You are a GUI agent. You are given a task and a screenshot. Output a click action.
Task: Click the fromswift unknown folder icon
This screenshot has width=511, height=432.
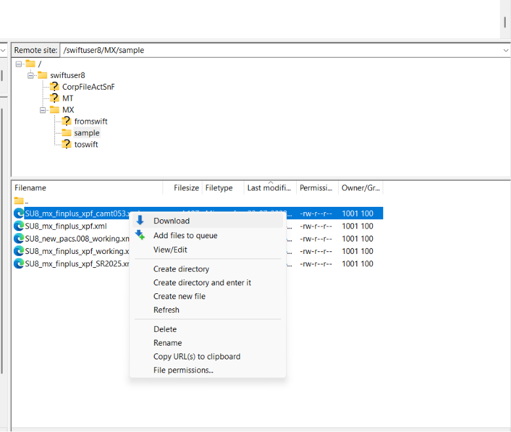66,121
